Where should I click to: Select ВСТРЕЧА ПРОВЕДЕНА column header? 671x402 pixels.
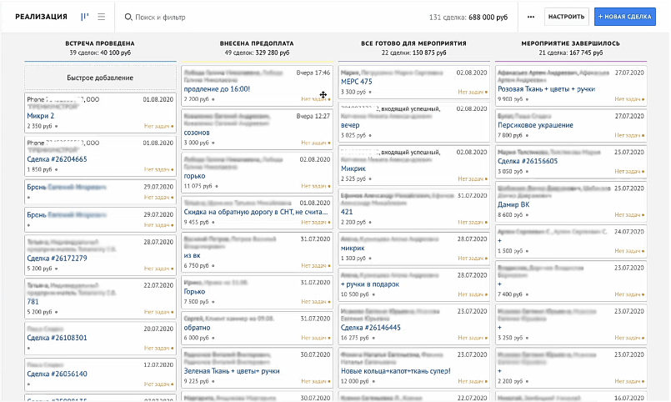100,43
